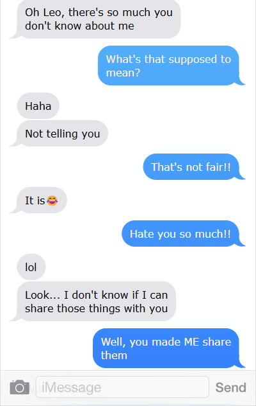
Task: Select the "Hate you so much!!" bubble
Action: point(180,234)
